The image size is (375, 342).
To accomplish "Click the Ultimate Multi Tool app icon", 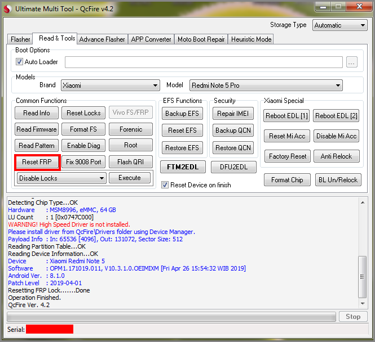I will pyautogui.click(x=7, y=9).
